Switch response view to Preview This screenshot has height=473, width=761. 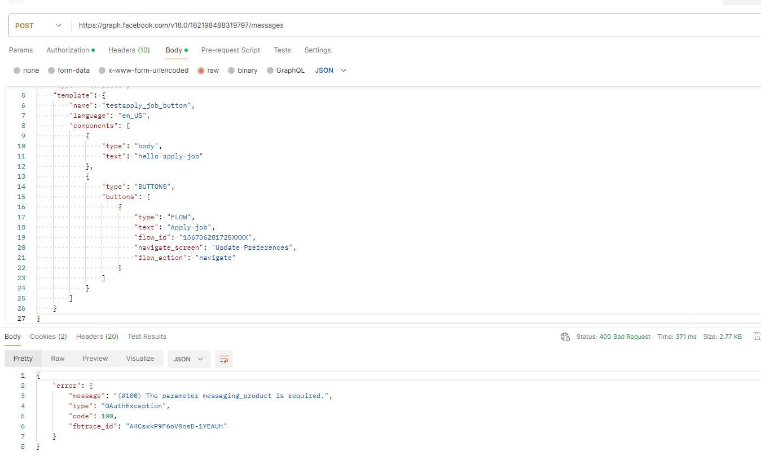click(x=95, y=359)
